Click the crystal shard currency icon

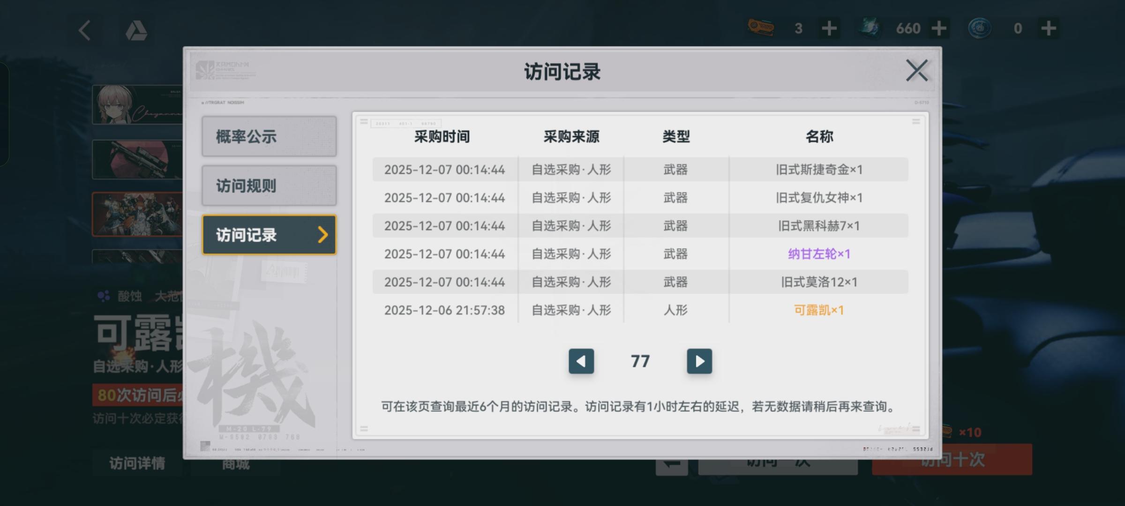[x=870, y=28]
